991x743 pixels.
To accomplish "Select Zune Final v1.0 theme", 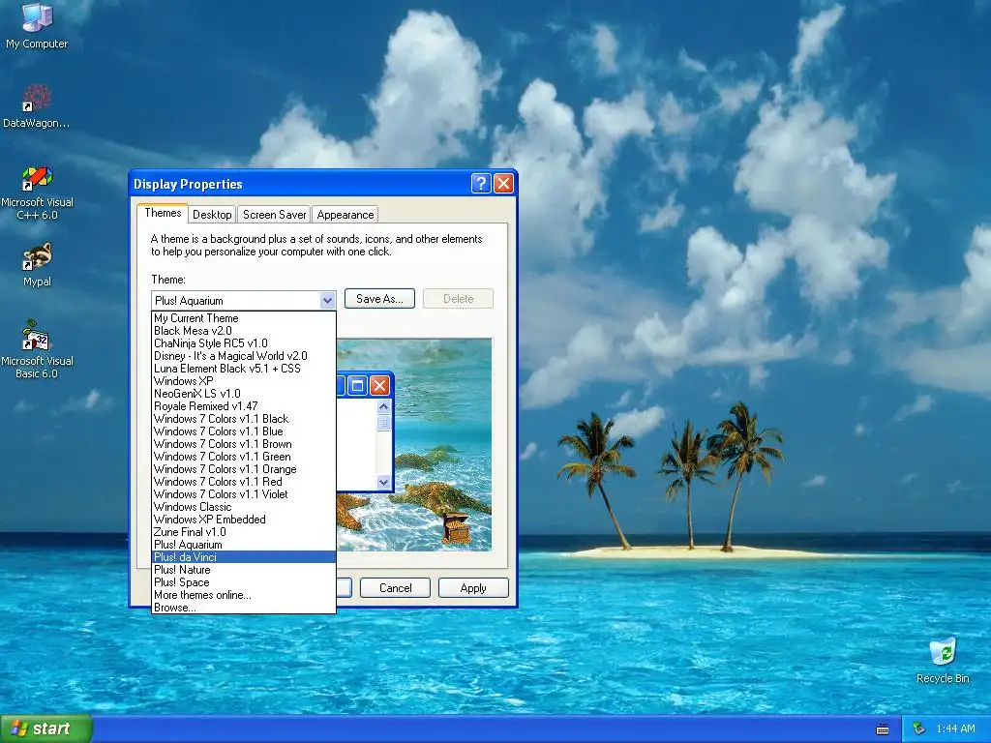I will click(x=244, y=532).
